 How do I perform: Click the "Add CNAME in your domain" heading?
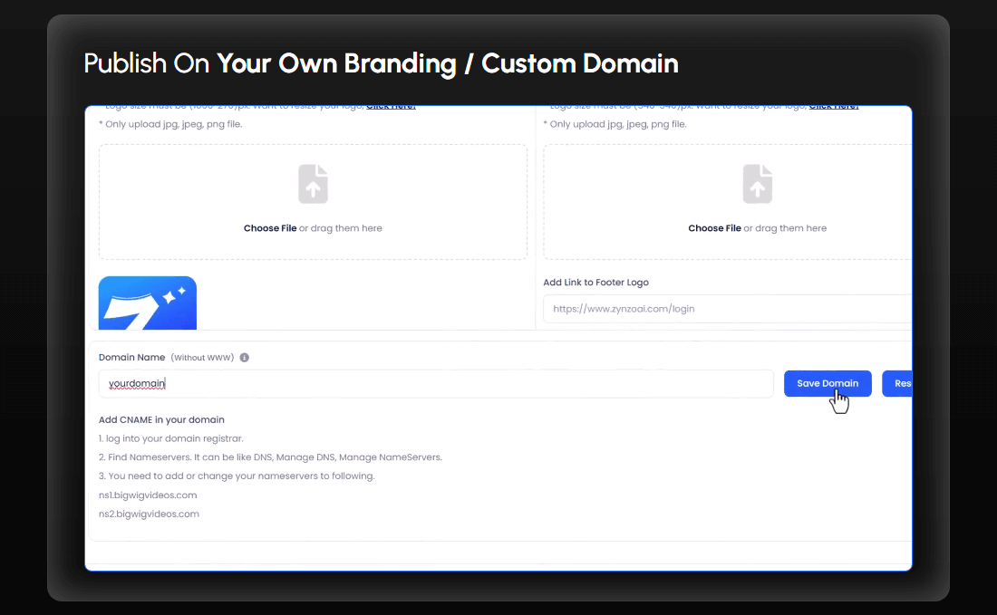(161, 419)
